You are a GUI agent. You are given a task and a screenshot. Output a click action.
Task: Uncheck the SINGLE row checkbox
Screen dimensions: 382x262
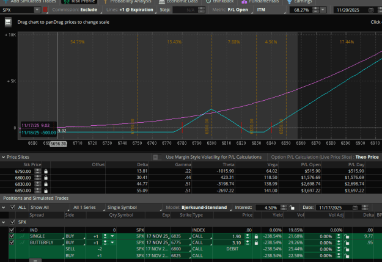coord(12,236)
